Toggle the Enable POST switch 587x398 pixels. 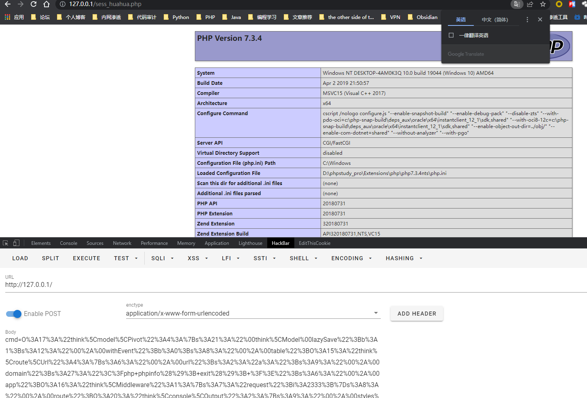(x=14, y=314)
